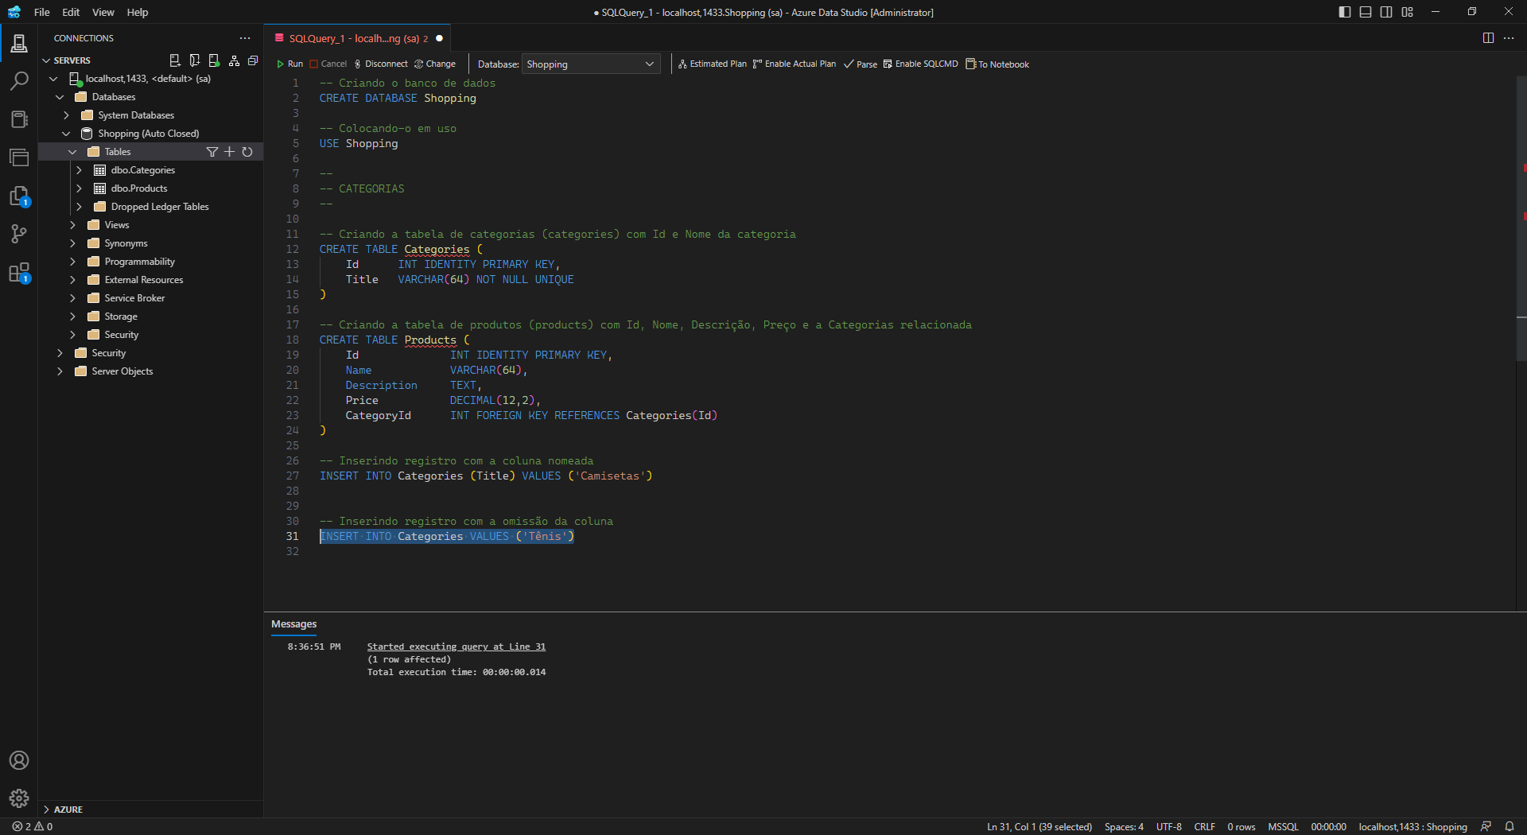Open the Source Control view

pos(19,234)
